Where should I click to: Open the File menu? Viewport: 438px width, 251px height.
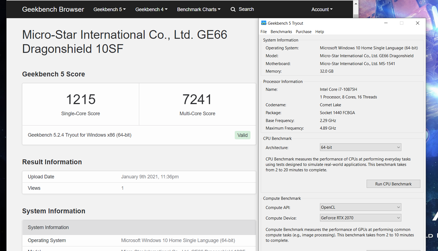tap(264, 32)
